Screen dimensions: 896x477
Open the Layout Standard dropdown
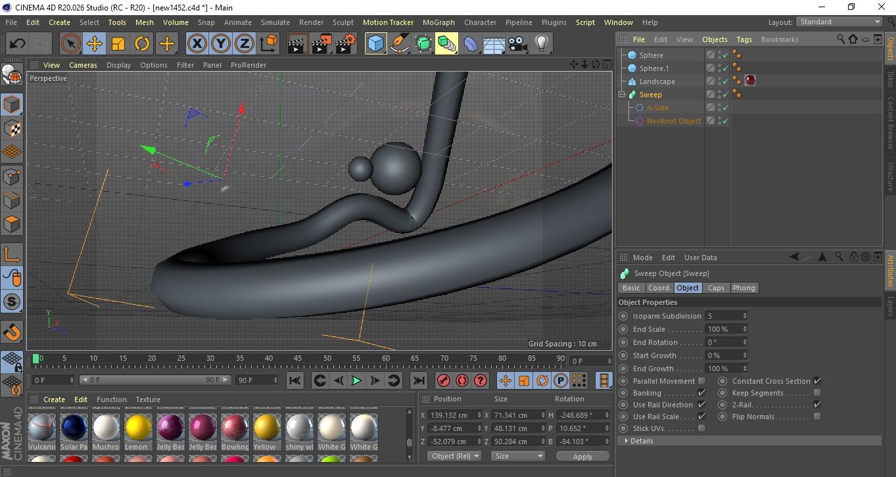[x=839, y=22]
